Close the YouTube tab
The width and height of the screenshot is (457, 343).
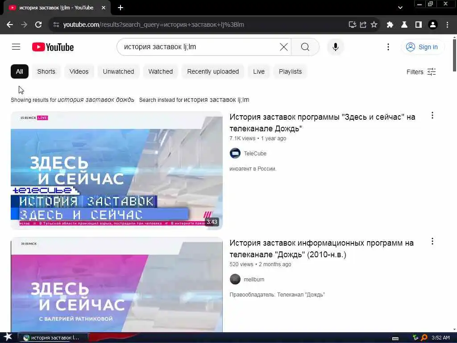(x=104, y=8)
